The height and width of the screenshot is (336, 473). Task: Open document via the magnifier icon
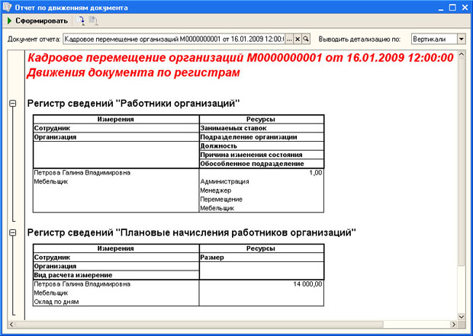pyautogui.click(x=306, y=39)
